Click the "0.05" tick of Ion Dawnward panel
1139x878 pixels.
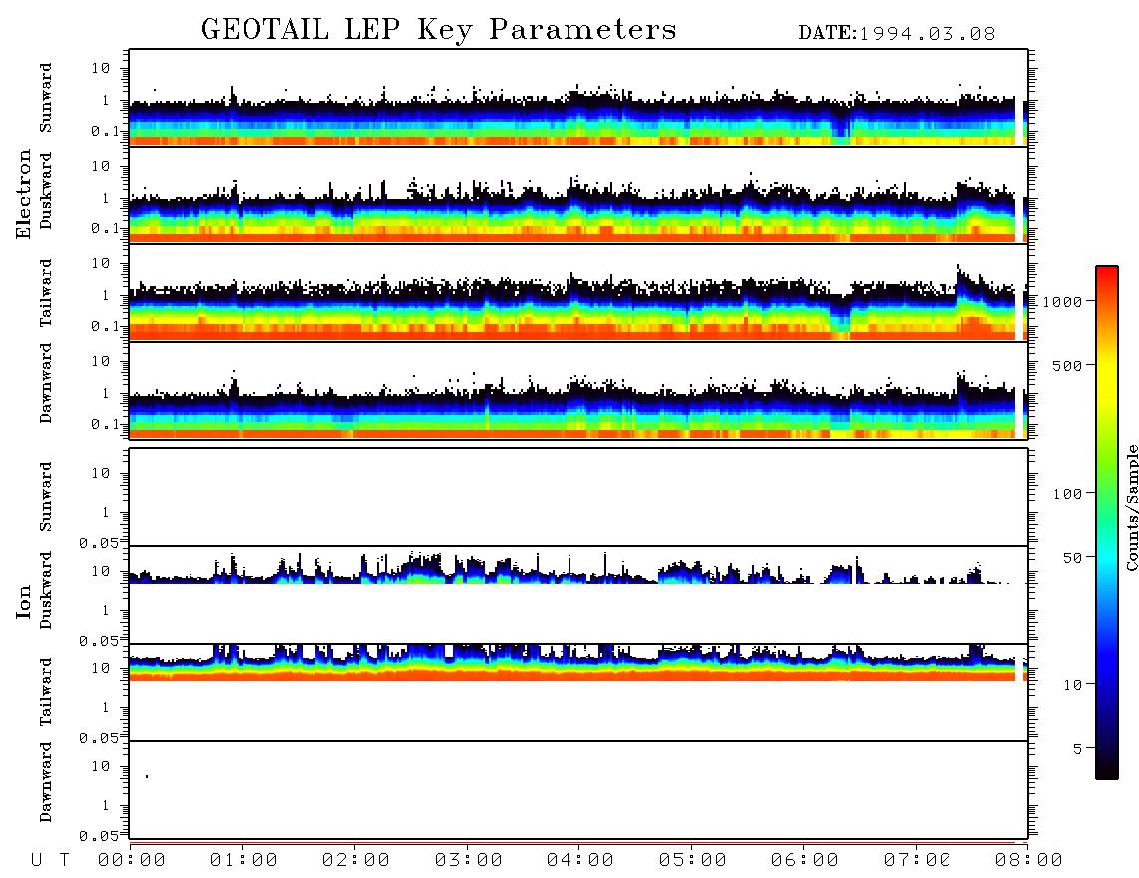[98, 836]
